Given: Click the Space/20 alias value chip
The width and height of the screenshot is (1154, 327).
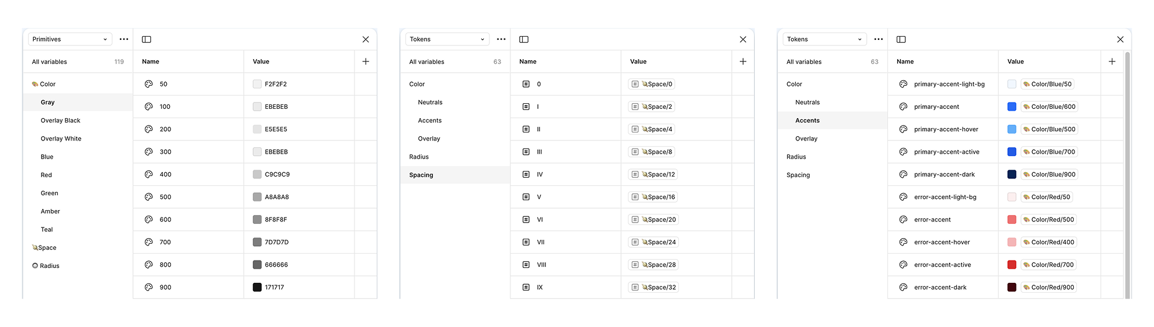Looking at the screenshot, I should point(654,219).
